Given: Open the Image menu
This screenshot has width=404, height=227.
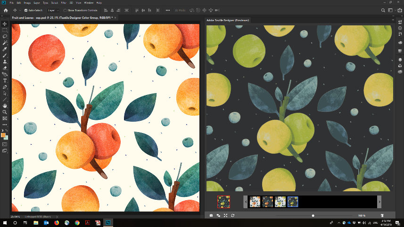Looking at the screenshot, I should coord(27,3).
